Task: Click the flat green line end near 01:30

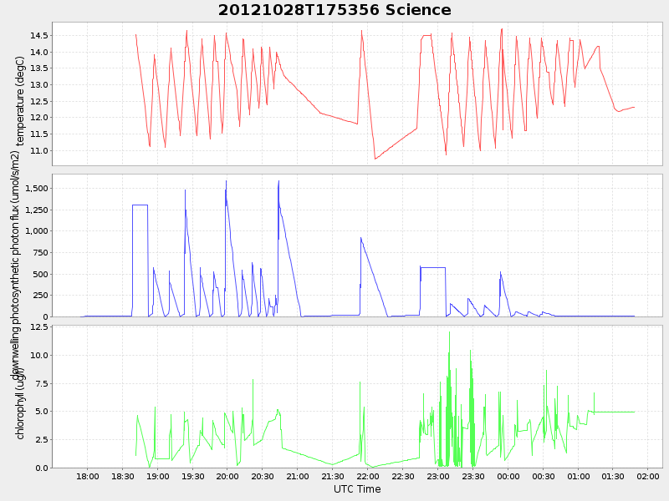Action: 634,412
